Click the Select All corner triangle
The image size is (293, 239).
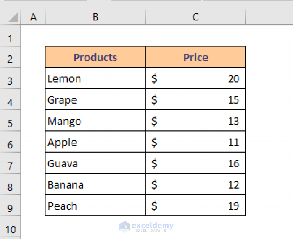pyautogui.click(x=13, y=17)
